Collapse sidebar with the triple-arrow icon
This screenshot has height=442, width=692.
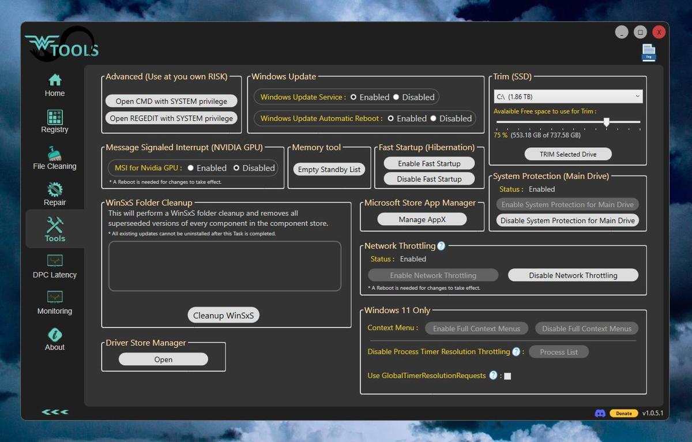(x=55, y=412)
